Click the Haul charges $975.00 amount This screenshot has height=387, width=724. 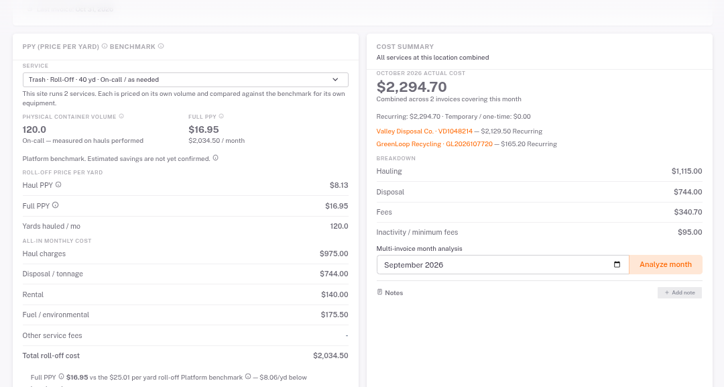(334, 254)
